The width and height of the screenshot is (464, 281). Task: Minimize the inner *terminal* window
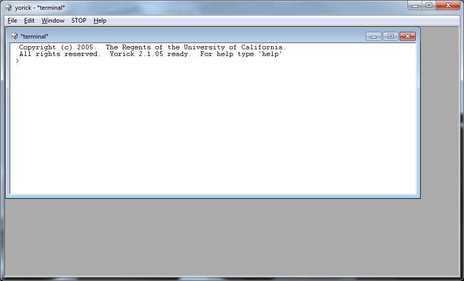coord(373,36)
